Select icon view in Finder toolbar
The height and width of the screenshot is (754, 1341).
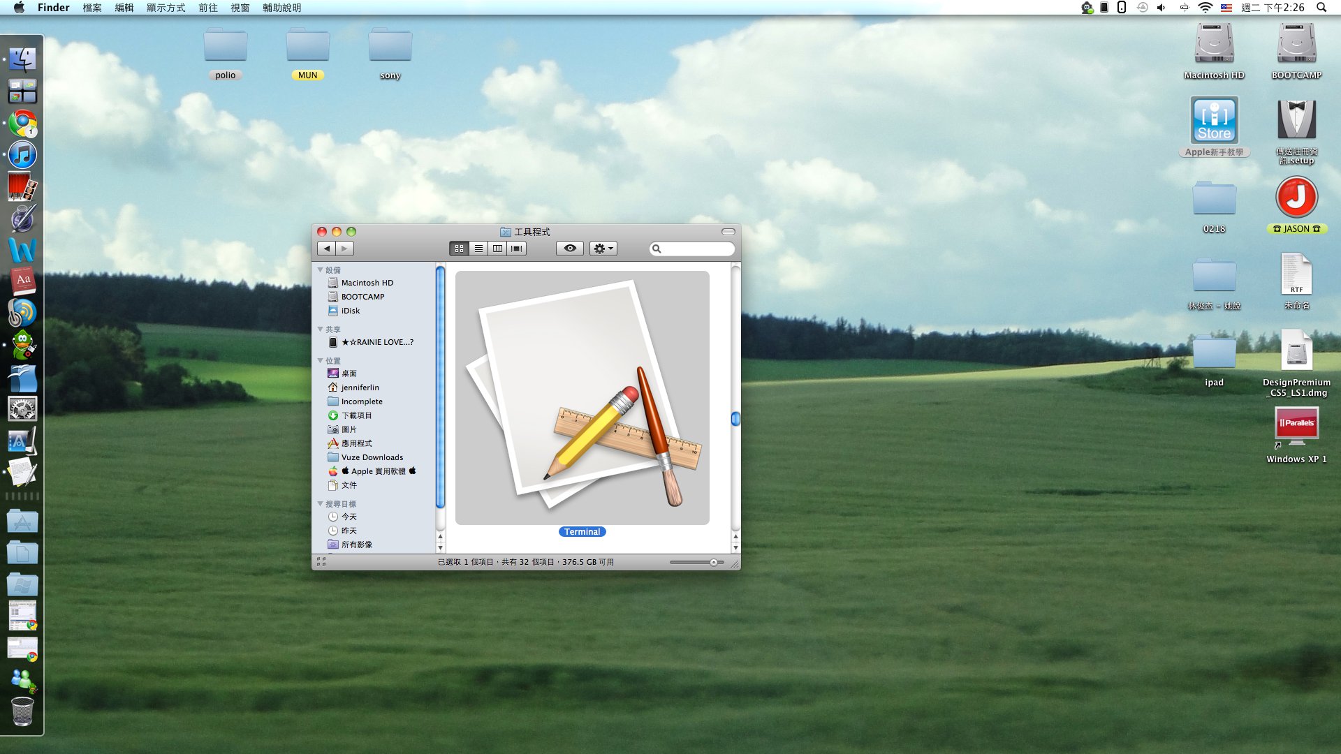(459, 249)
